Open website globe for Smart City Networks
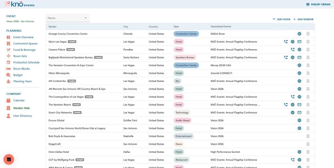 pyautogui.click(x=293, y=113)
